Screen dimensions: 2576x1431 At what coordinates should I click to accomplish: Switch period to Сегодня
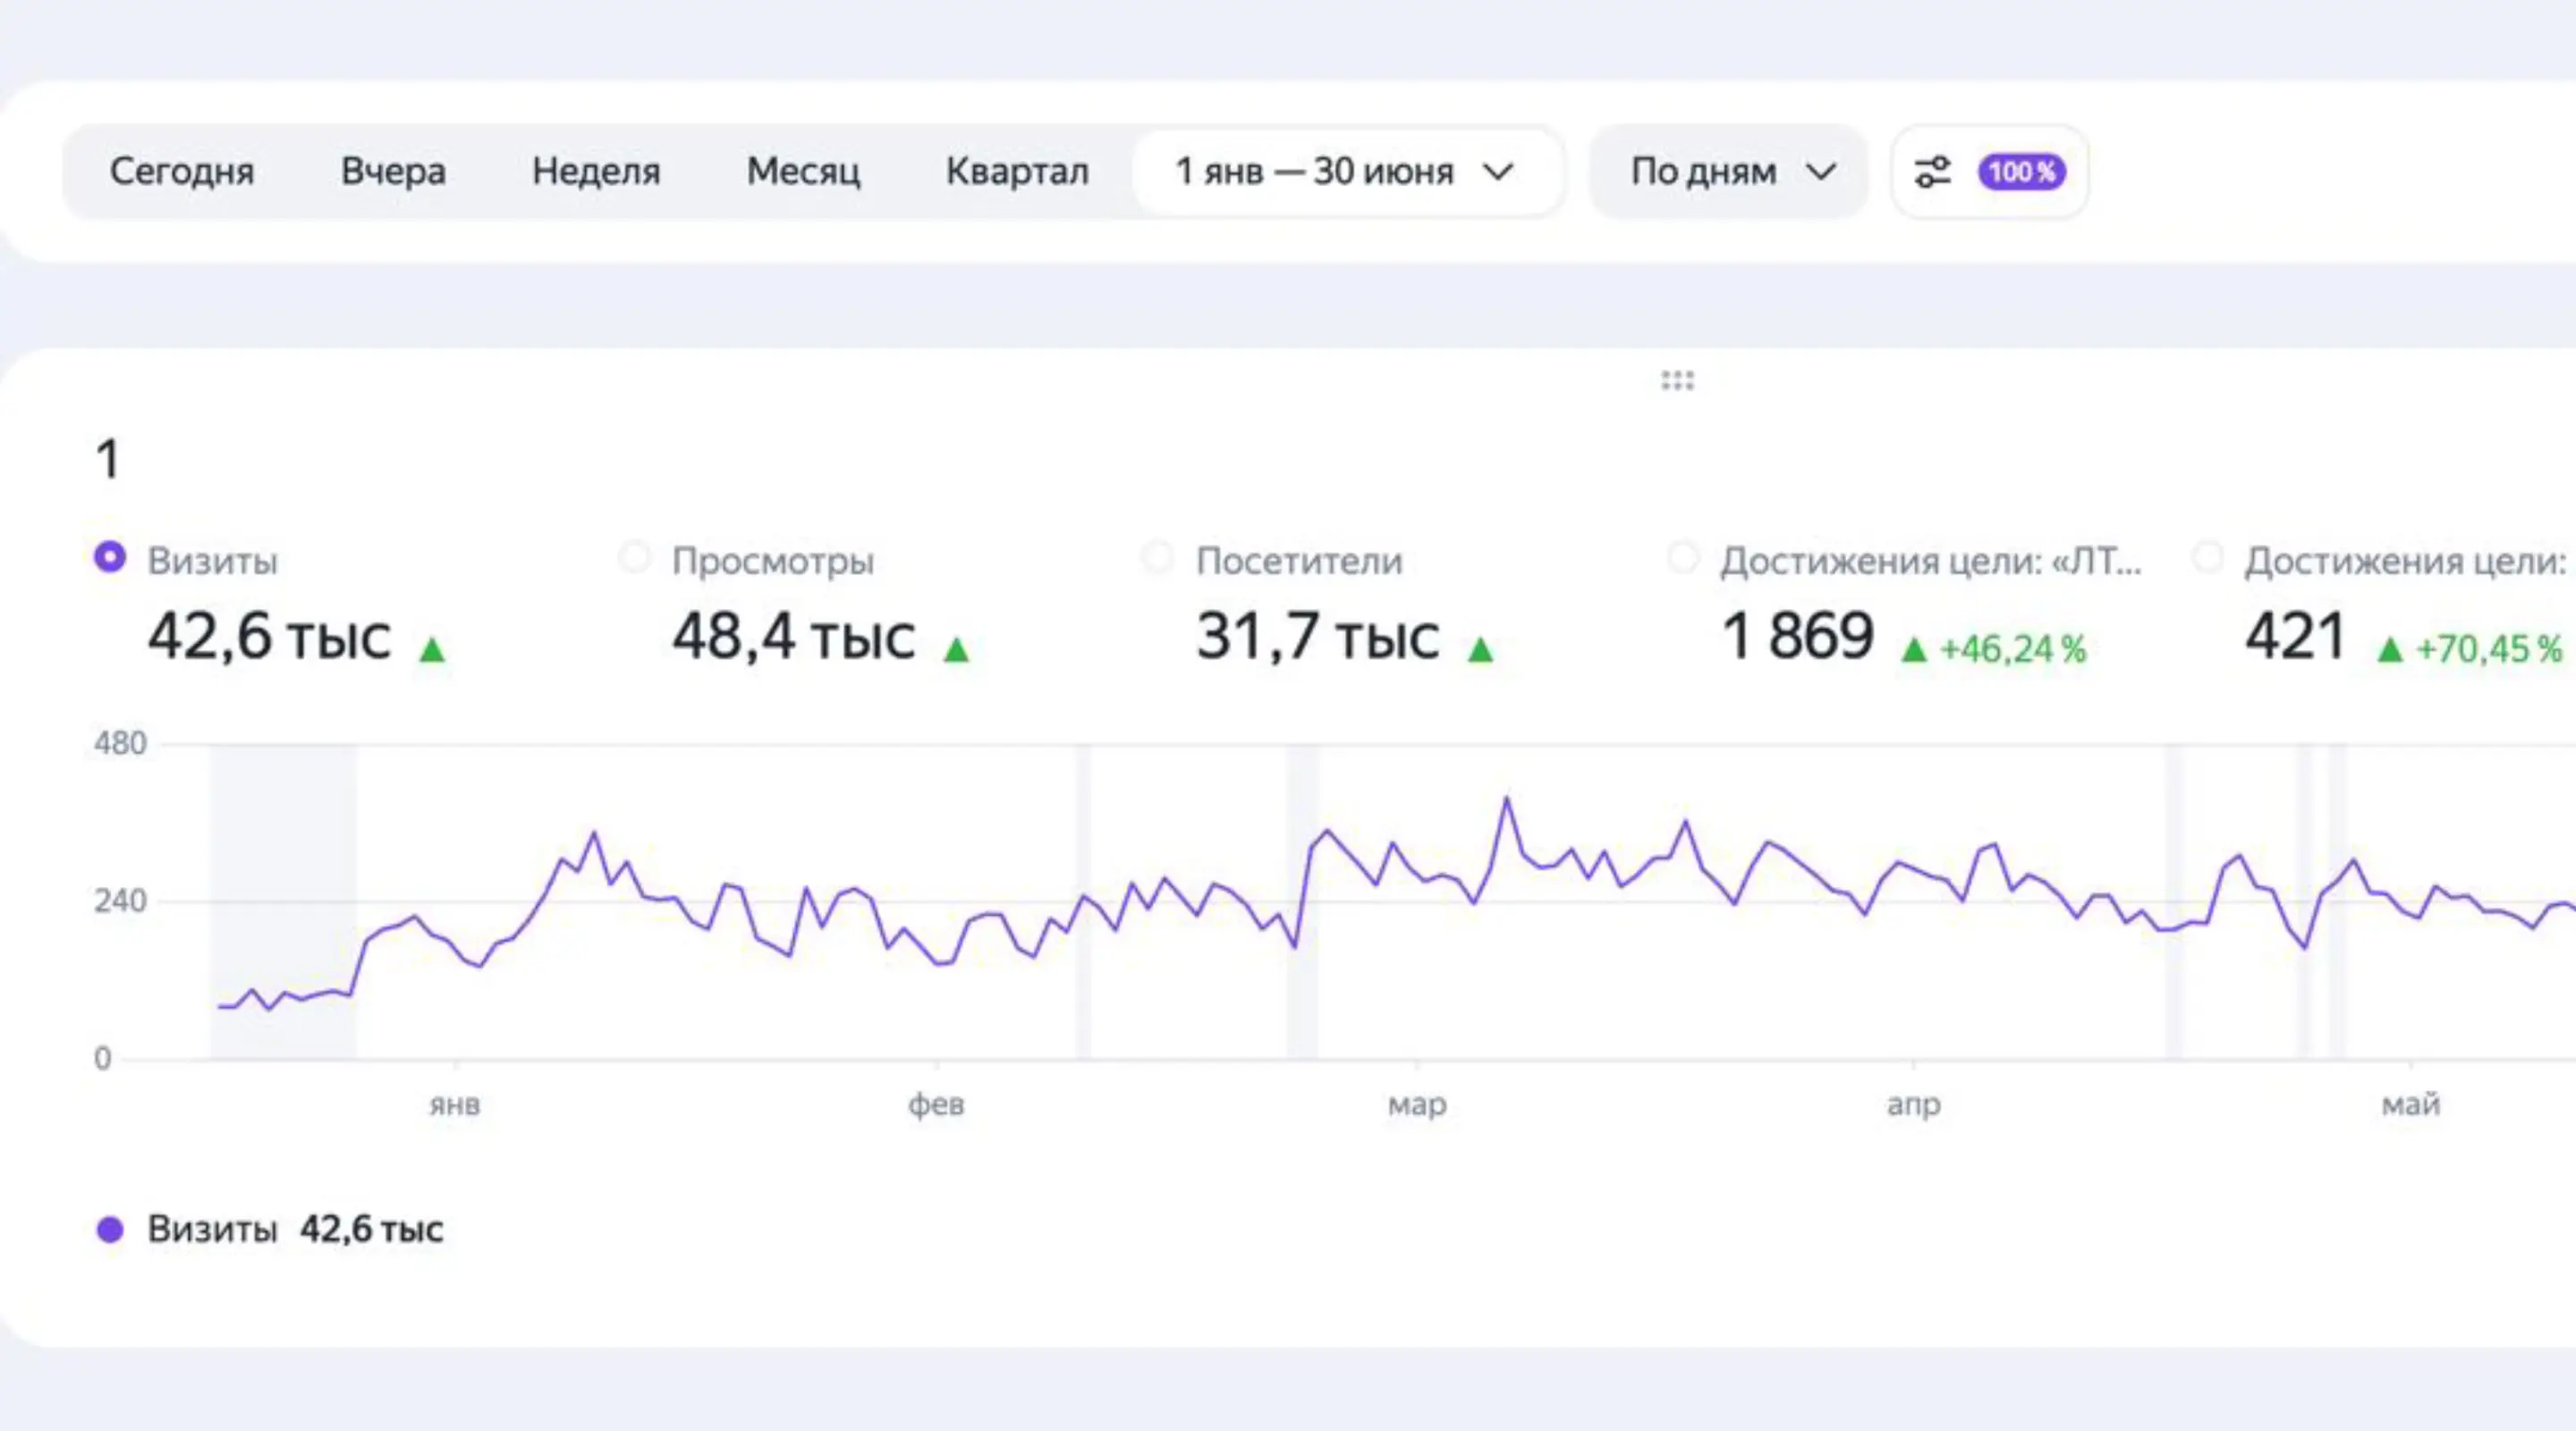[x=182, y=172]
